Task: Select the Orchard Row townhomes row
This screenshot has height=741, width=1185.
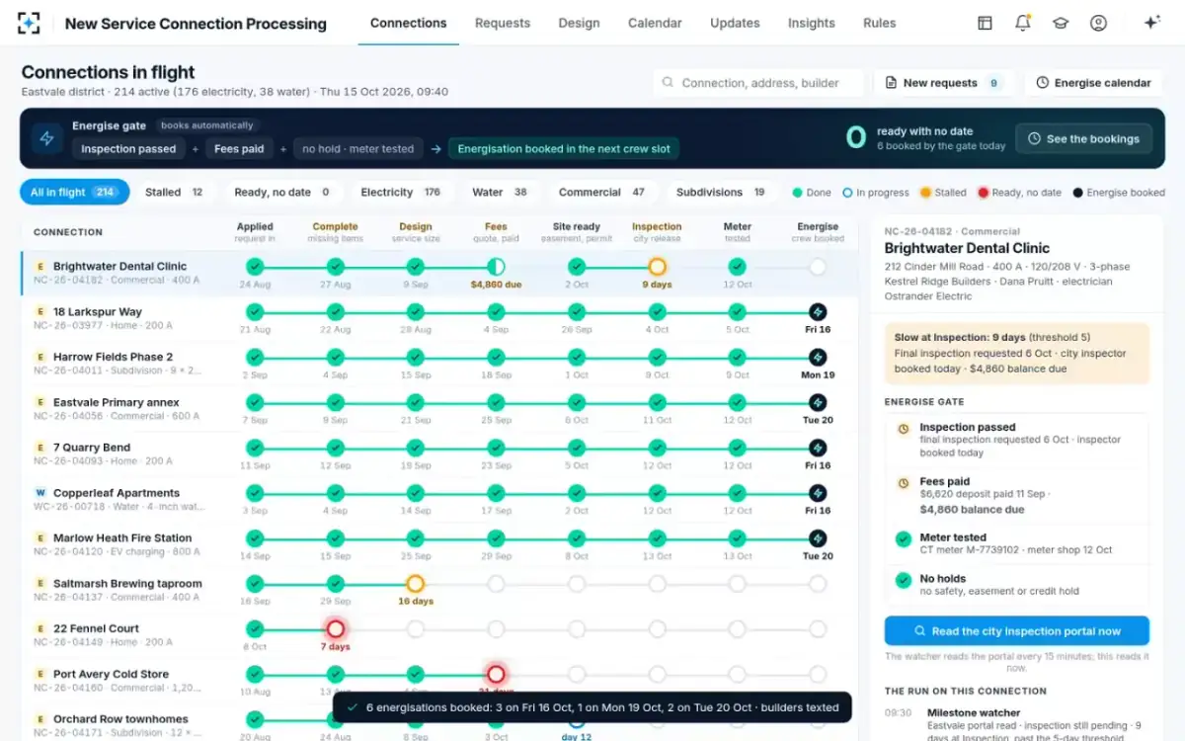Action: pos(439,724)
